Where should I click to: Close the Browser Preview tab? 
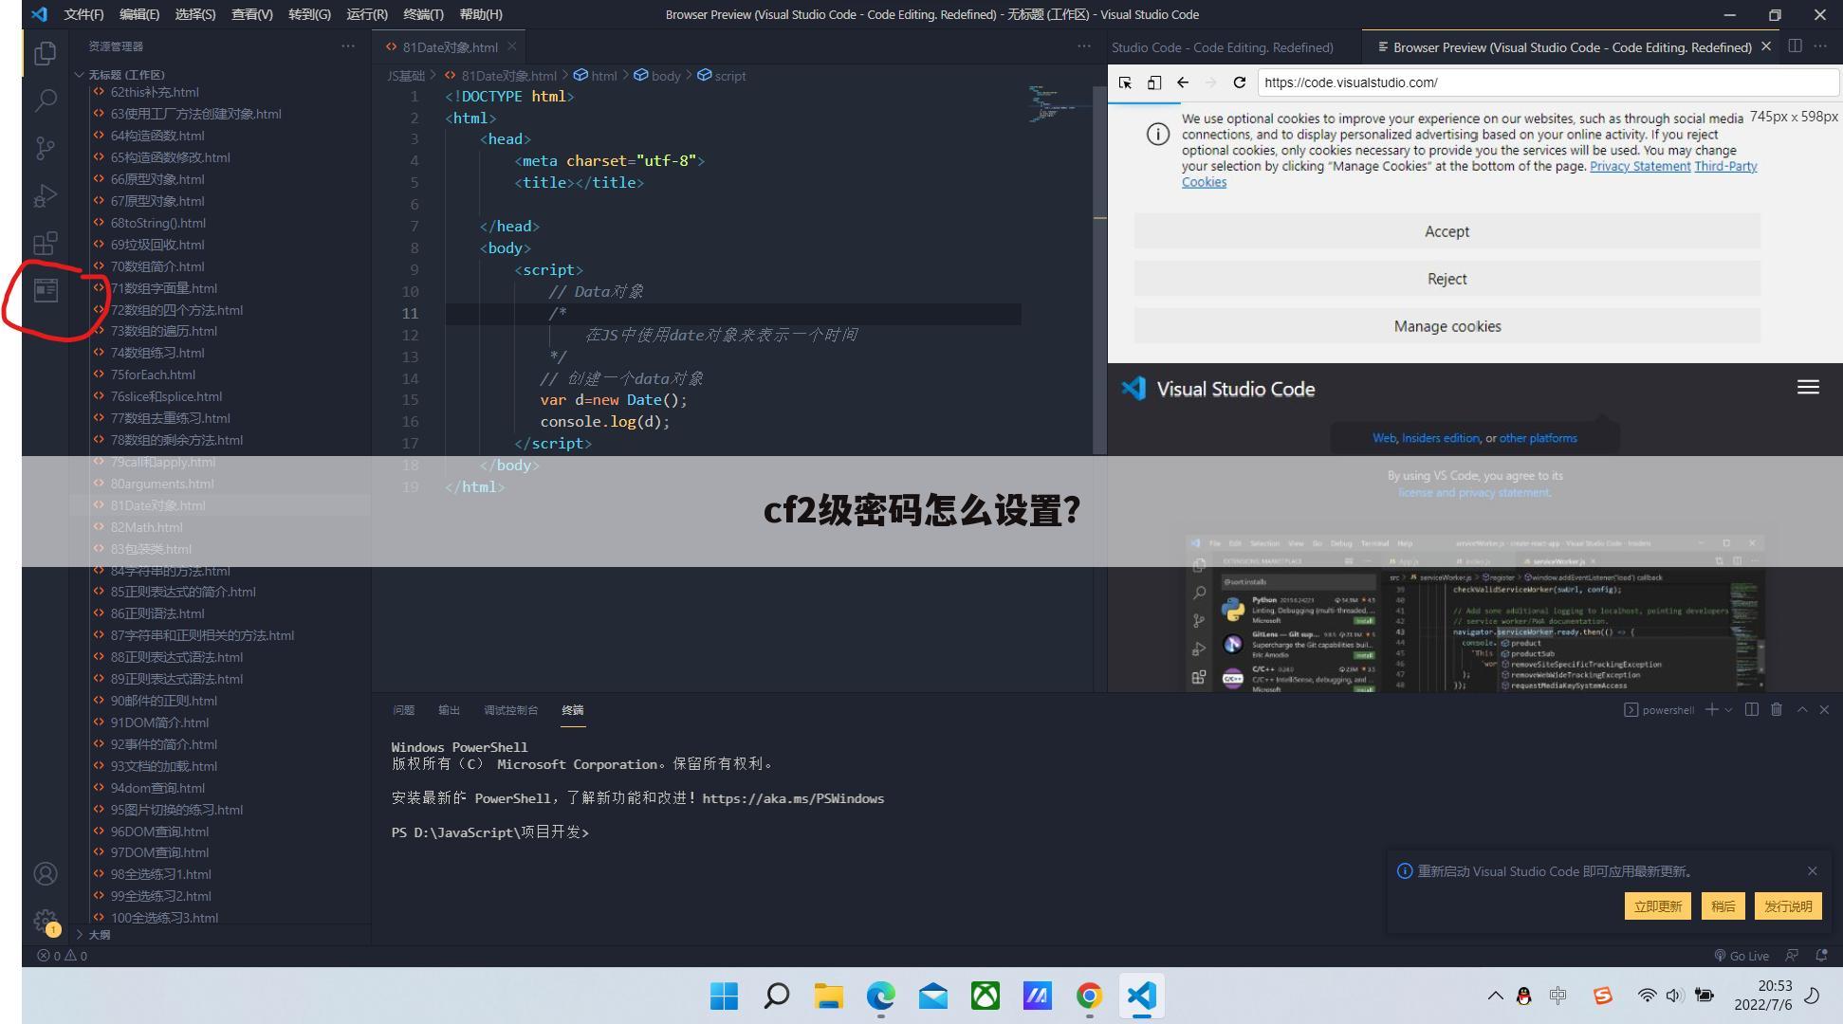1766,46
